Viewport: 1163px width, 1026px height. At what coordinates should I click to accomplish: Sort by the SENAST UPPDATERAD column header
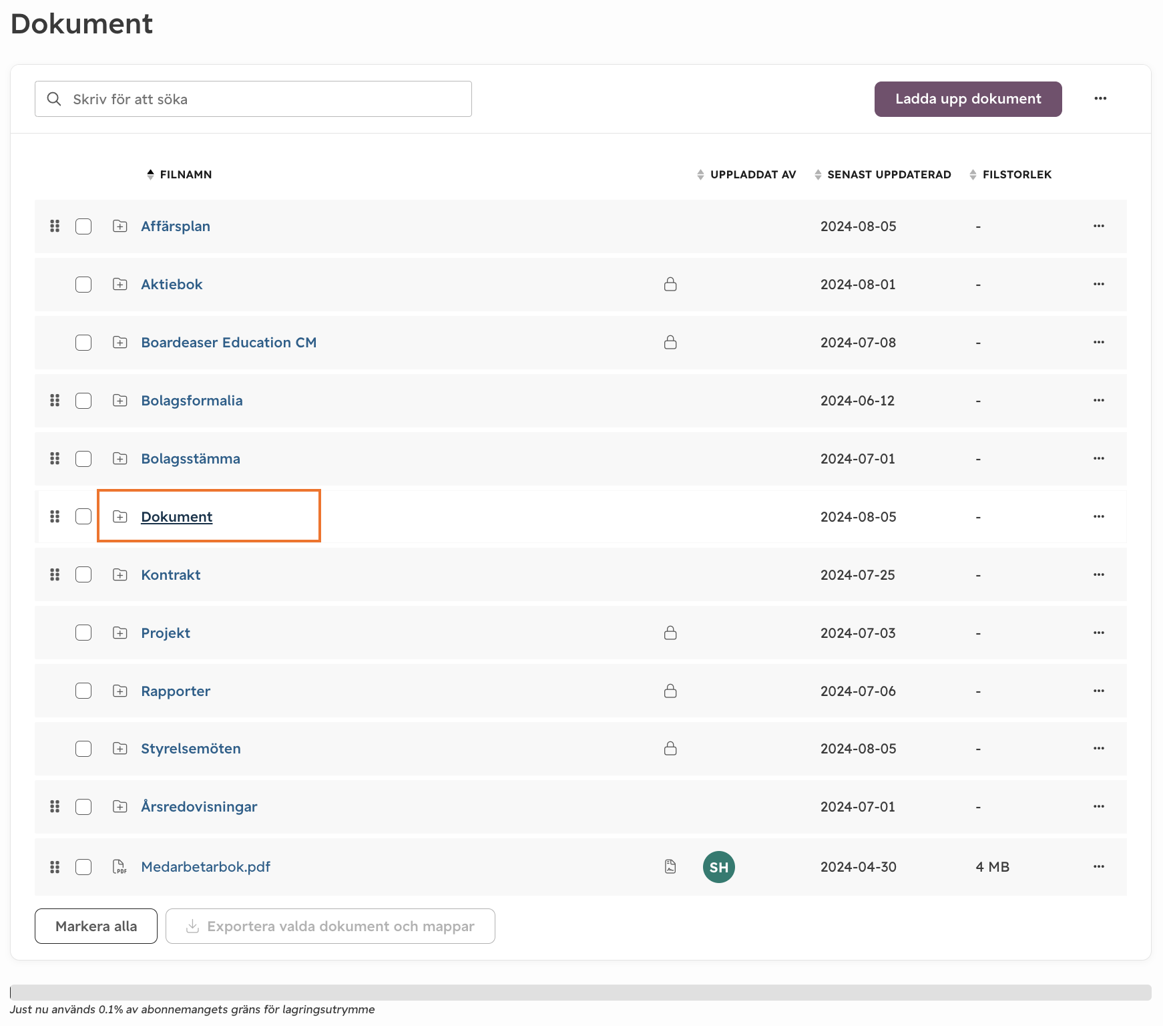883,174
